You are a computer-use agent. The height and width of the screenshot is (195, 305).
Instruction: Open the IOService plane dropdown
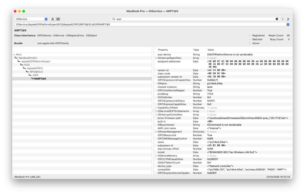coord(31,19)
